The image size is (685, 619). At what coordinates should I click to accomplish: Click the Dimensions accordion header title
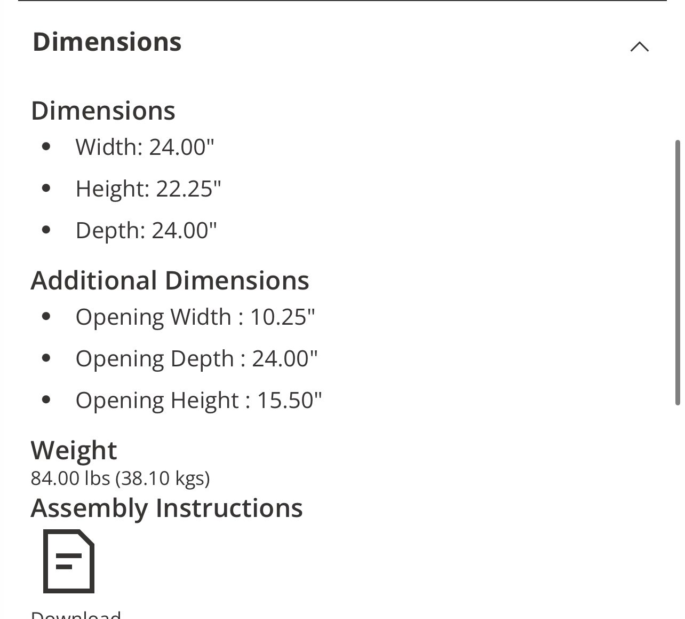(x=107, y=42)
